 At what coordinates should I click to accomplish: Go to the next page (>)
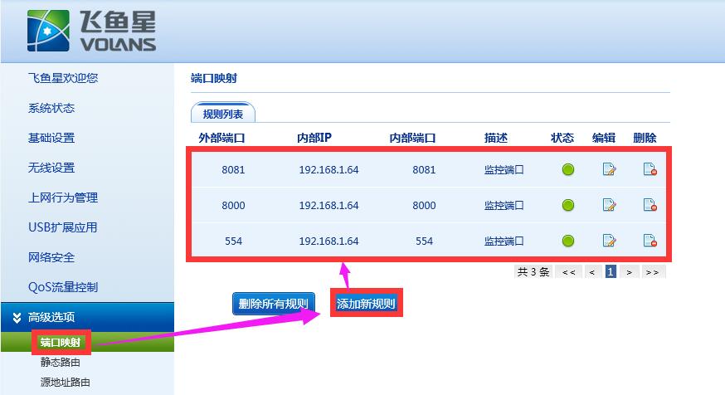click(x=629, y=272)
